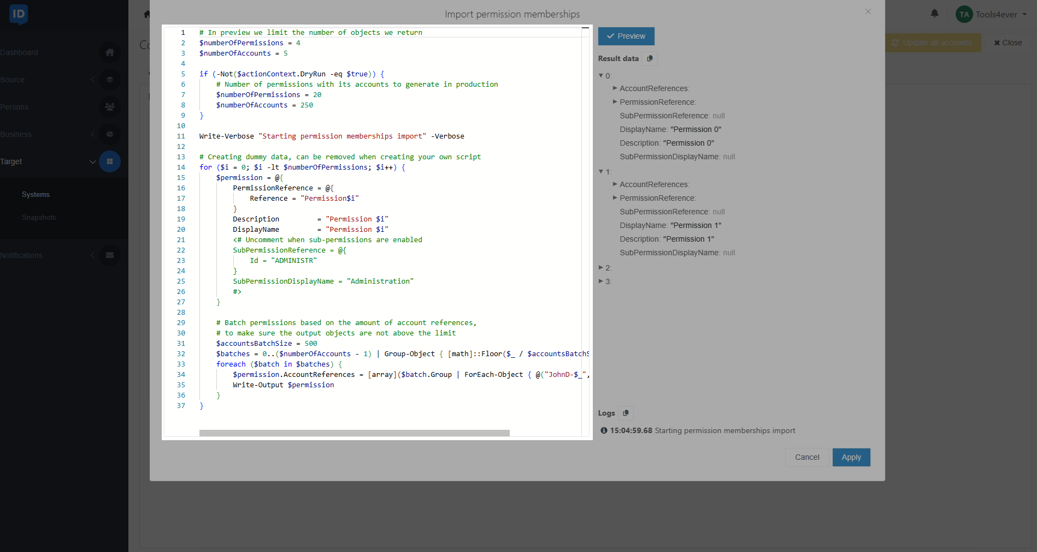1037x552 pixels.
Task: Open the notifications bell icon
Action: (x=935, y=14)
